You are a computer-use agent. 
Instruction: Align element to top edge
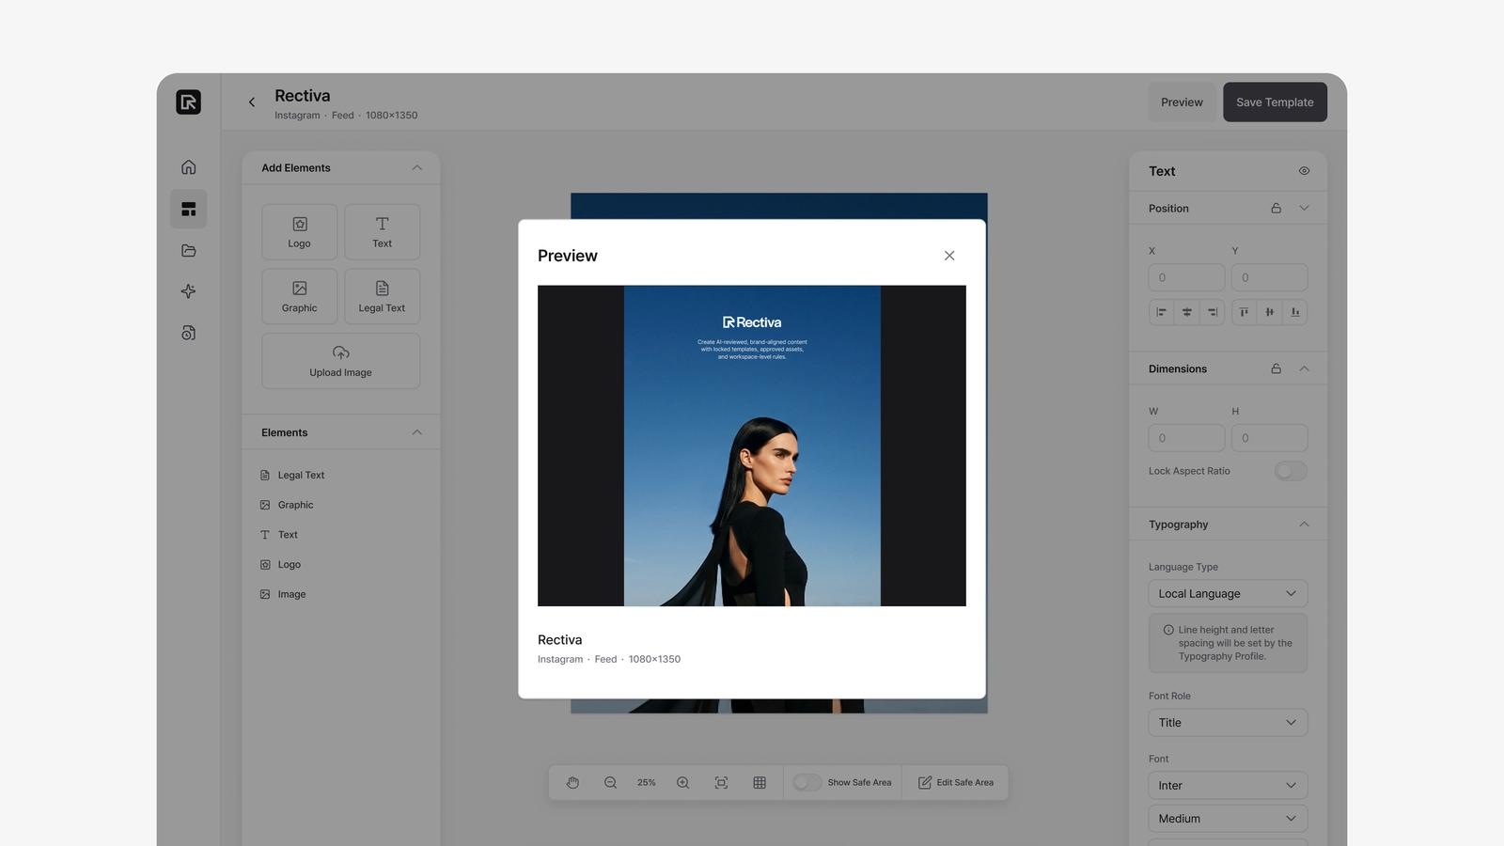pyautogui.click(x=1244, y=312)
